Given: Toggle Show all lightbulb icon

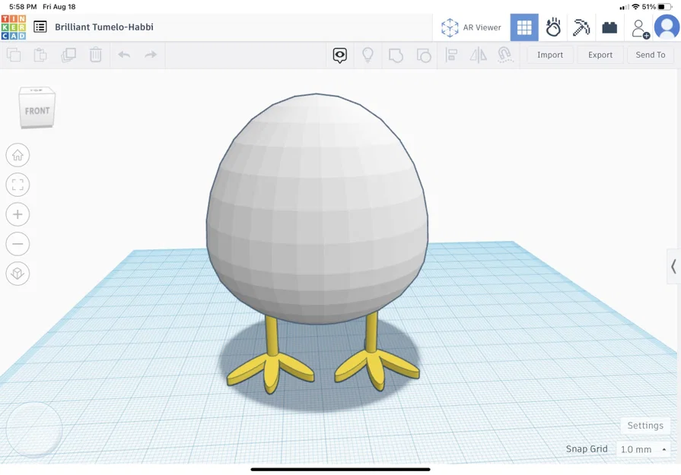Looking at the screenshot, I should coord(368,55).
